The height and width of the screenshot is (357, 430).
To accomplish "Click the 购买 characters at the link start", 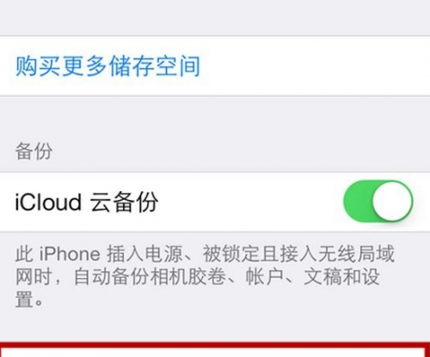I will coord(38,66).
